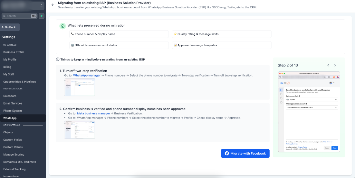Click Quality rating & message limits card

tap(222, 34)
